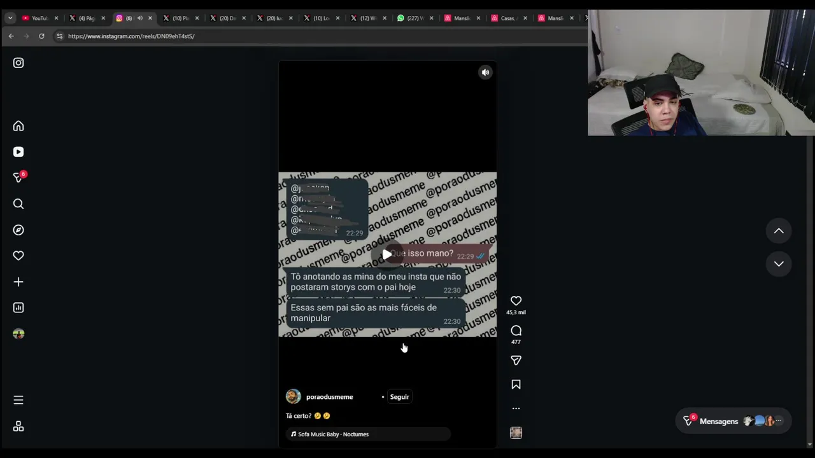This screenshot has width=815, height=458.
Task: Open the Mensagens floating chat button
Action: (x=733, y=421)
